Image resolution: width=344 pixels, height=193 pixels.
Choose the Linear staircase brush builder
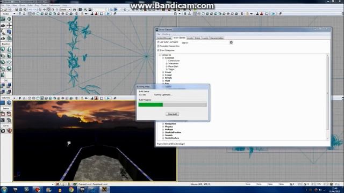click(x=3, y=62)
